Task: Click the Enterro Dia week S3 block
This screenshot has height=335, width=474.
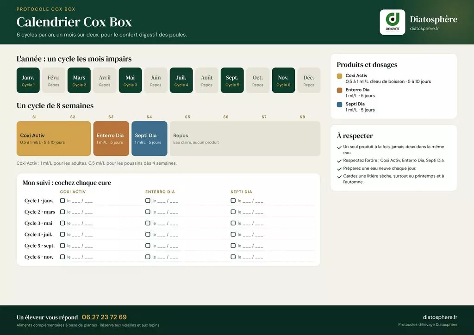Action: (x=111, y=139)
